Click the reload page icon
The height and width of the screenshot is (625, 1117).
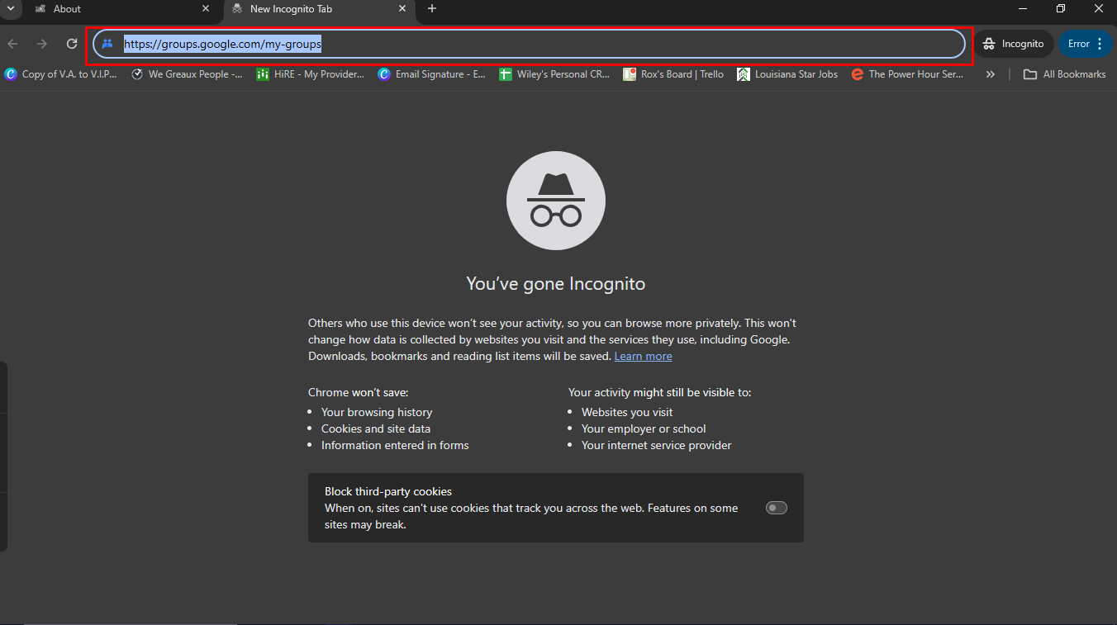(x=72, y=44)
